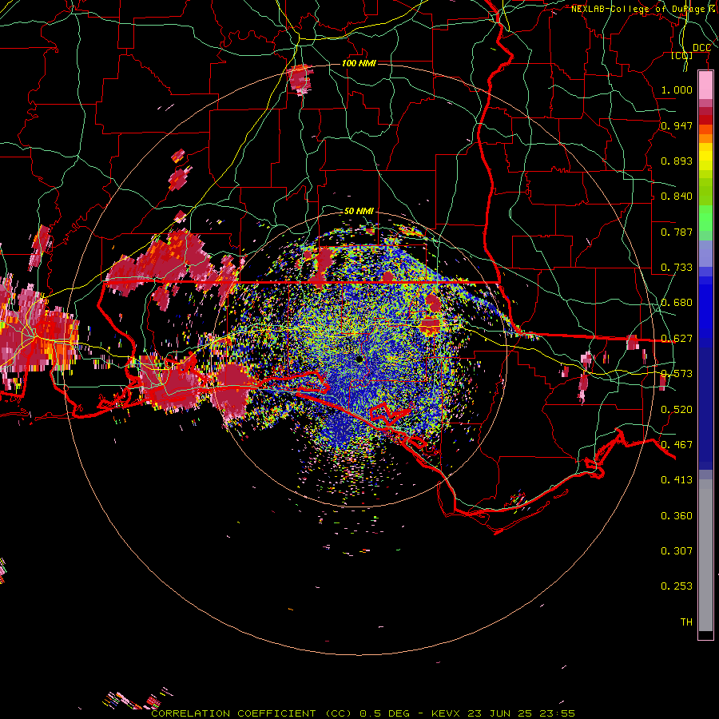Select the 0.467 scale value
This screenshot has height=719, width=719.
(677, 445)
